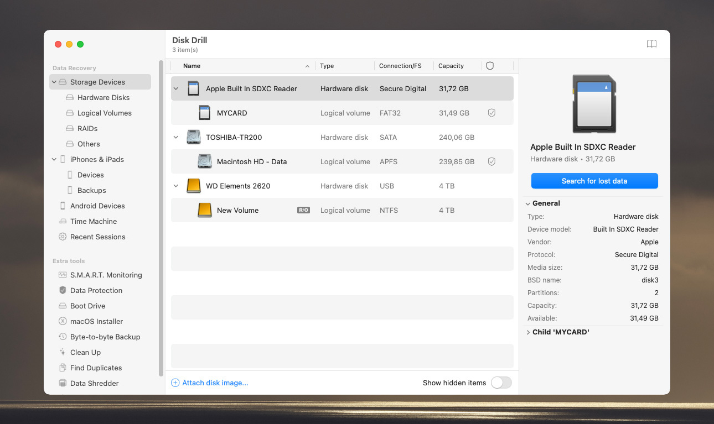Click the Time Machine drive icon

tap(63, 221)
